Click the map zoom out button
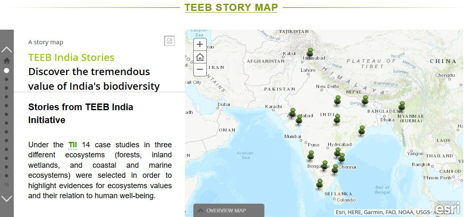Image resolution: width=464 pixels, height=217 pixels. tap(200, 69)
